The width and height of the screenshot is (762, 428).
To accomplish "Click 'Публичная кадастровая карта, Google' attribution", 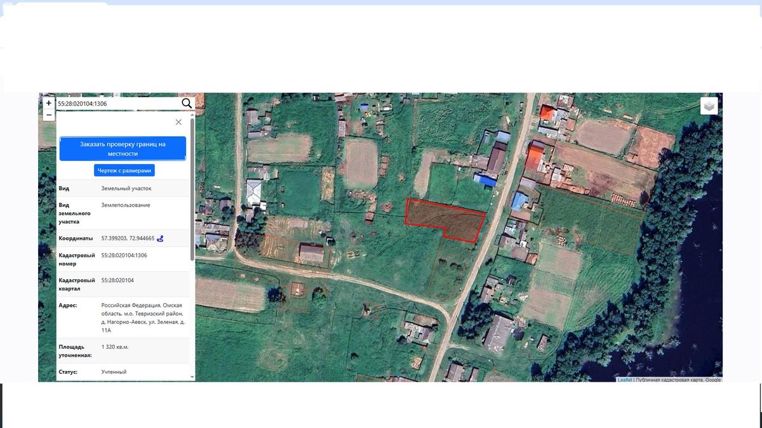I will pos(678,380).
